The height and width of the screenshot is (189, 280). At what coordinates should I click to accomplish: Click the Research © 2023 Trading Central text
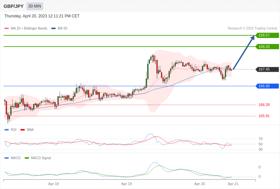coord(252,28)
